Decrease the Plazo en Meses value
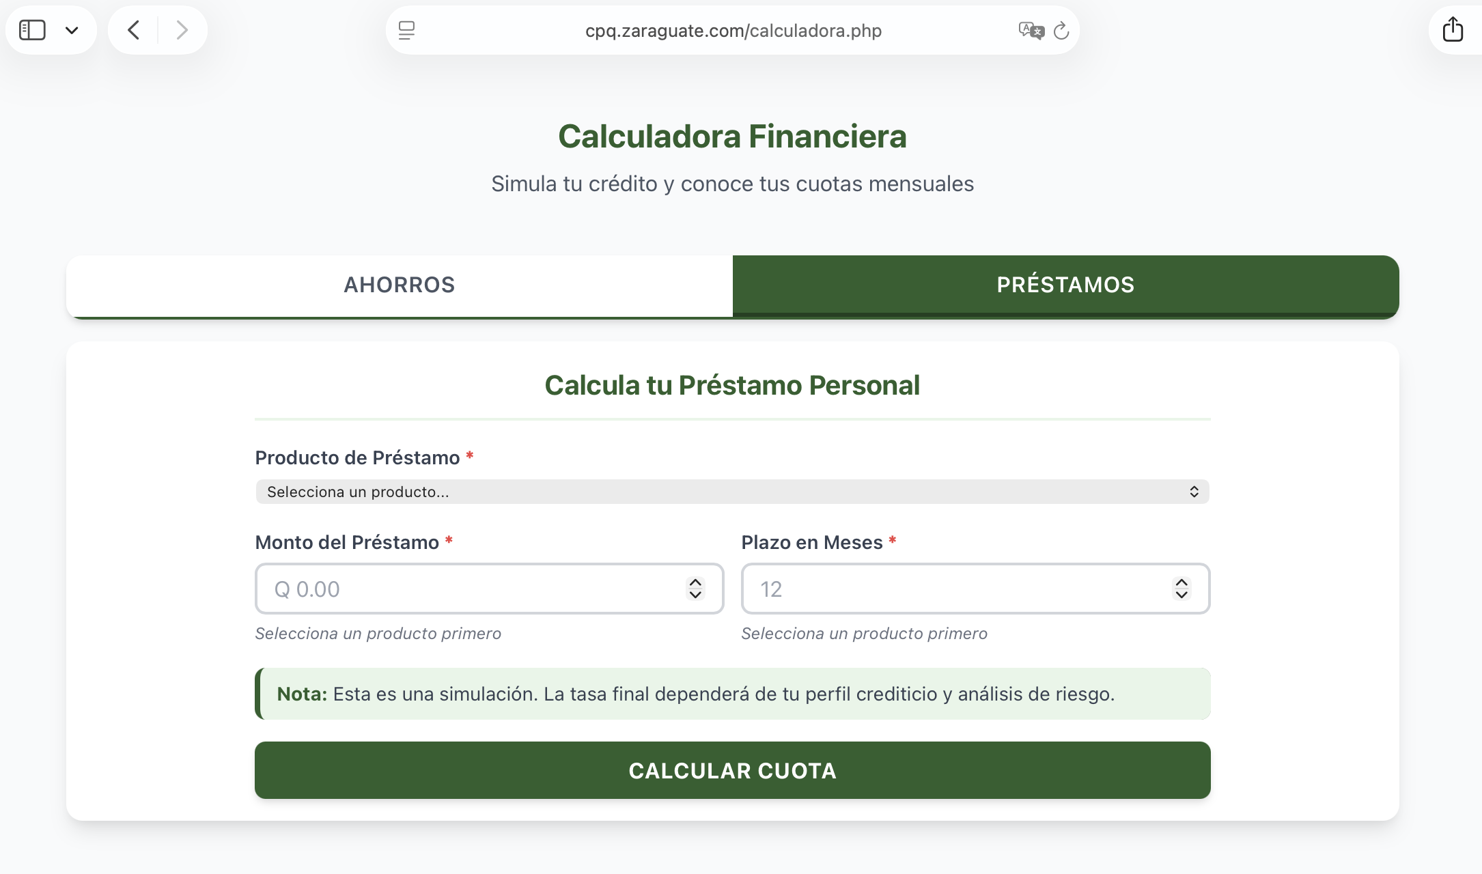The height and width of the screenshot is (874, 1482). tap(1182, 595)
